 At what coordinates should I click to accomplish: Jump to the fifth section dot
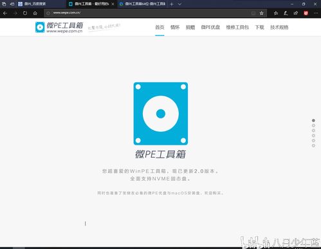[313, 140]
